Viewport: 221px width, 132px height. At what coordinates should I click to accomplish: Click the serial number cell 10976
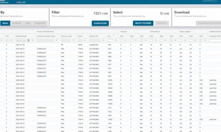(x=110, y=80)
